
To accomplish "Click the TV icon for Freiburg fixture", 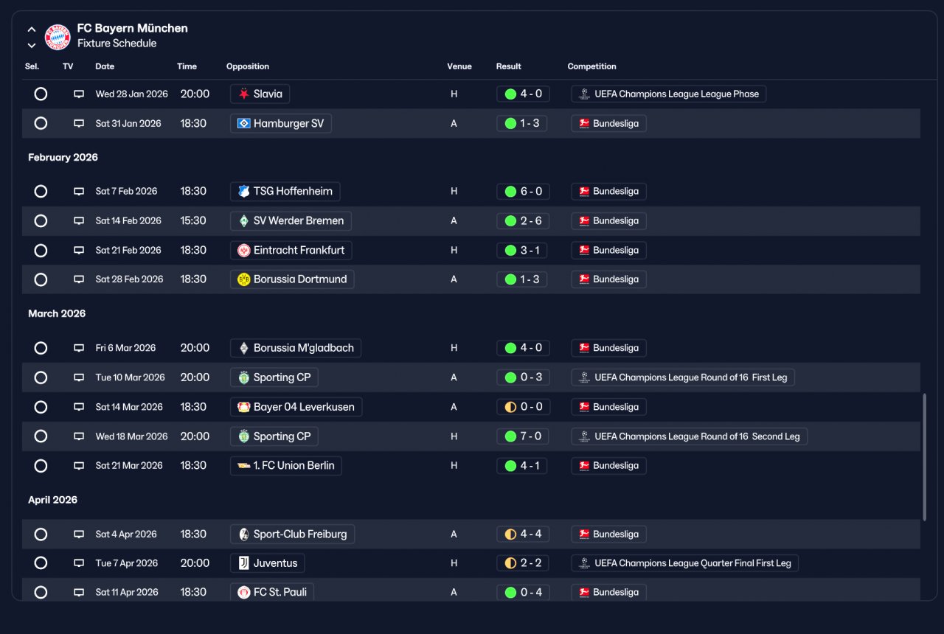I will coord(79,534).
